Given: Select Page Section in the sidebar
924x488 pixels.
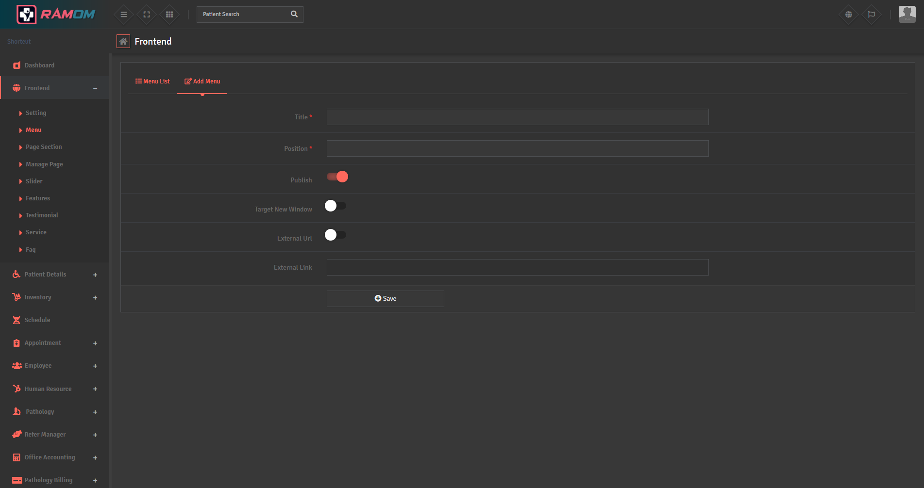Looking at the screenshot, I should (44, 146).
